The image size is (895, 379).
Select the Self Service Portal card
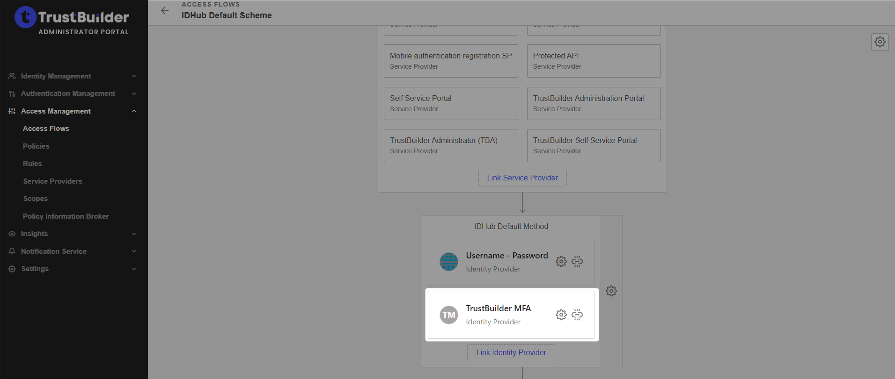(450, 103)
